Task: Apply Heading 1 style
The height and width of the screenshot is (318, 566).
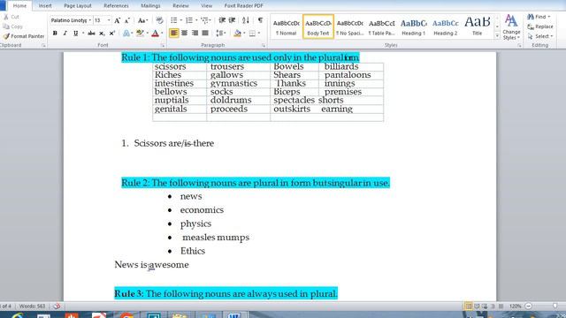Action: pos(414,26)
